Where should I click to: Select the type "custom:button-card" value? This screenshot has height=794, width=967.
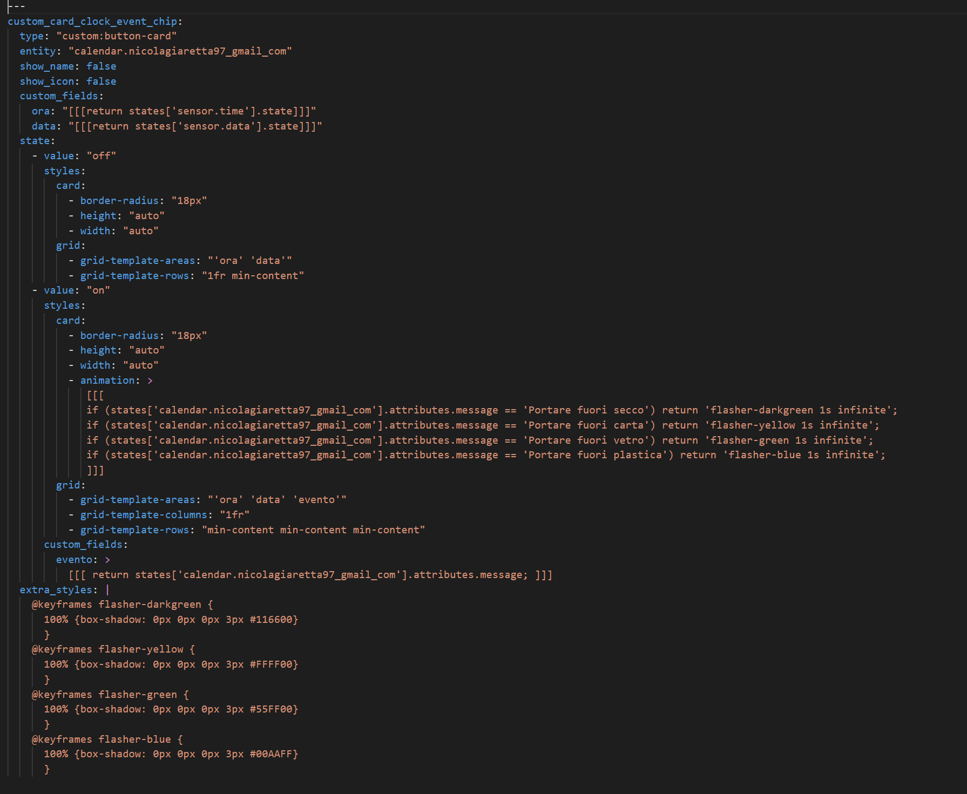[117, 36]
